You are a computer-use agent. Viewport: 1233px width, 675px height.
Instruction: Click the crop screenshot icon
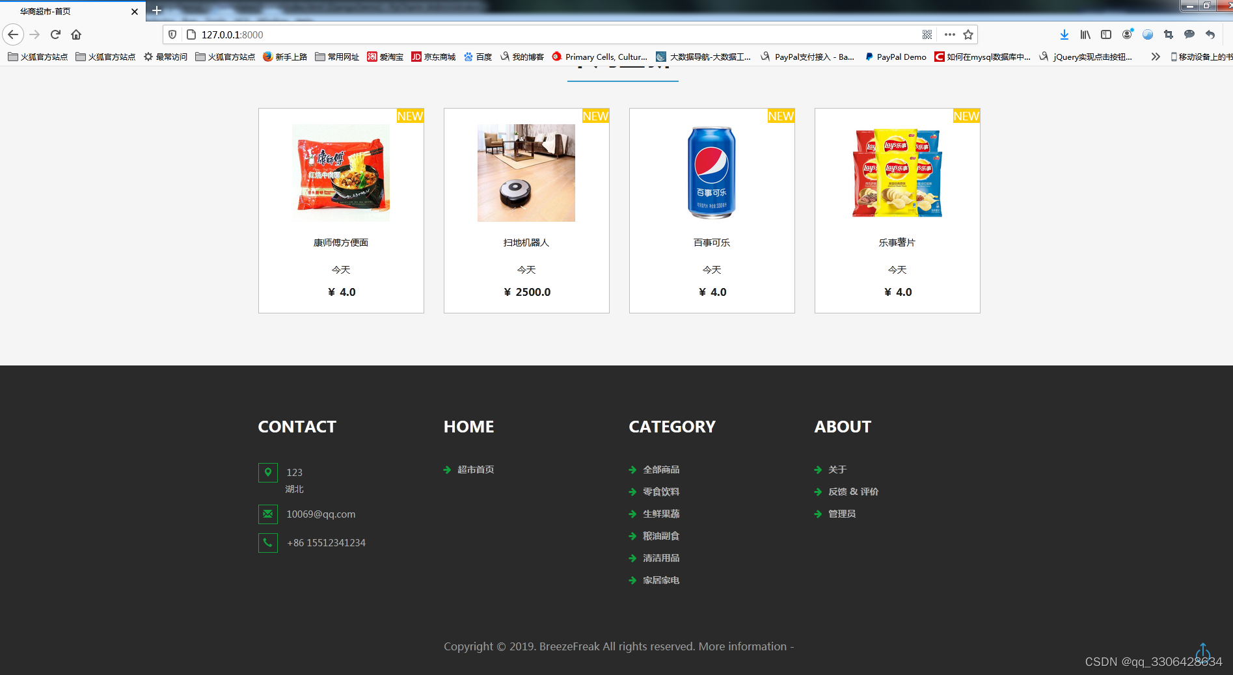(1169, 34)
